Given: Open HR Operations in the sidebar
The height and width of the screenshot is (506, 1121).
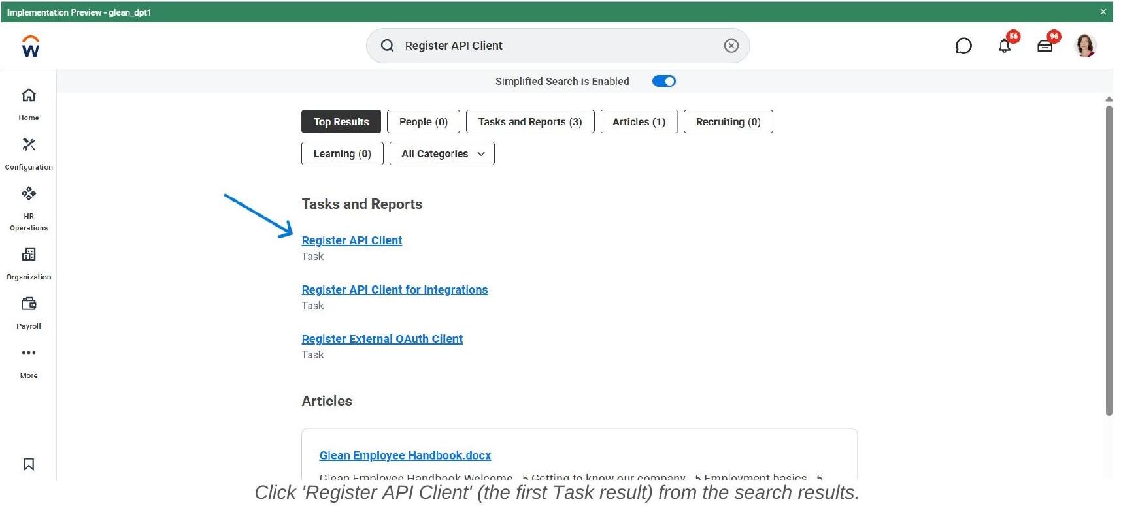Looking at the screenshot, I should [x=29, y=209].
